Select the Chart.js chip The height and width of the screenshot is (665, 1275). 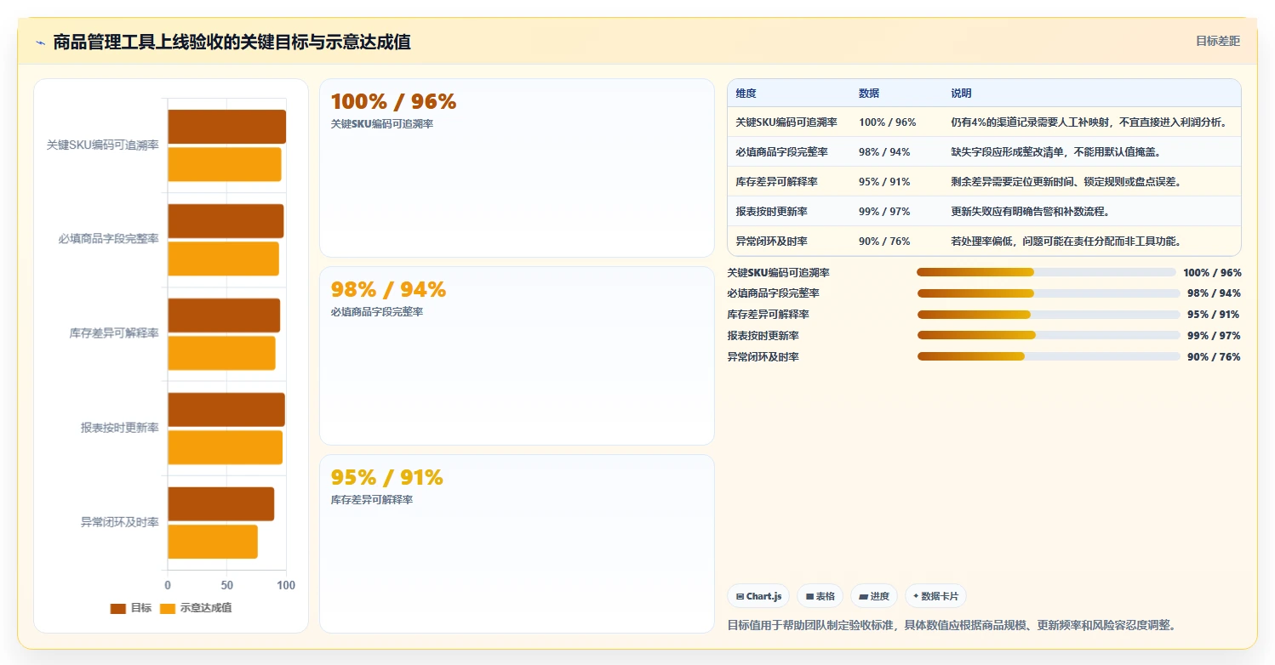coord(758,597)
